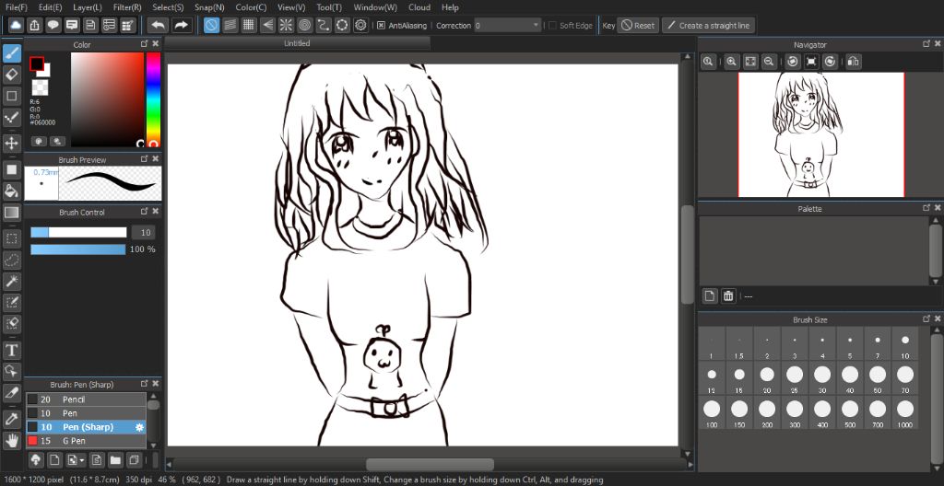Click Create a straight line button
944x486 pixels.
(x=709, y=25)
